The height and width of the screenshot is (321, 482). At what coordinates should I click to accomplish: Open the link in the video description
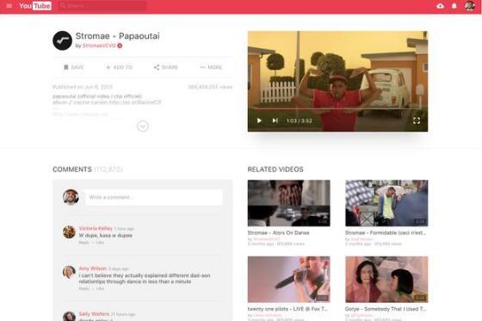[135, 102]
